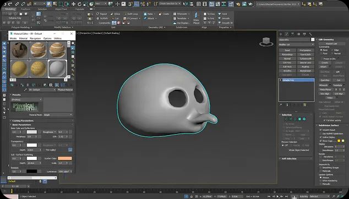Activate the Select and Scale tool
349x199 pixels.
(x=85, y=4)
